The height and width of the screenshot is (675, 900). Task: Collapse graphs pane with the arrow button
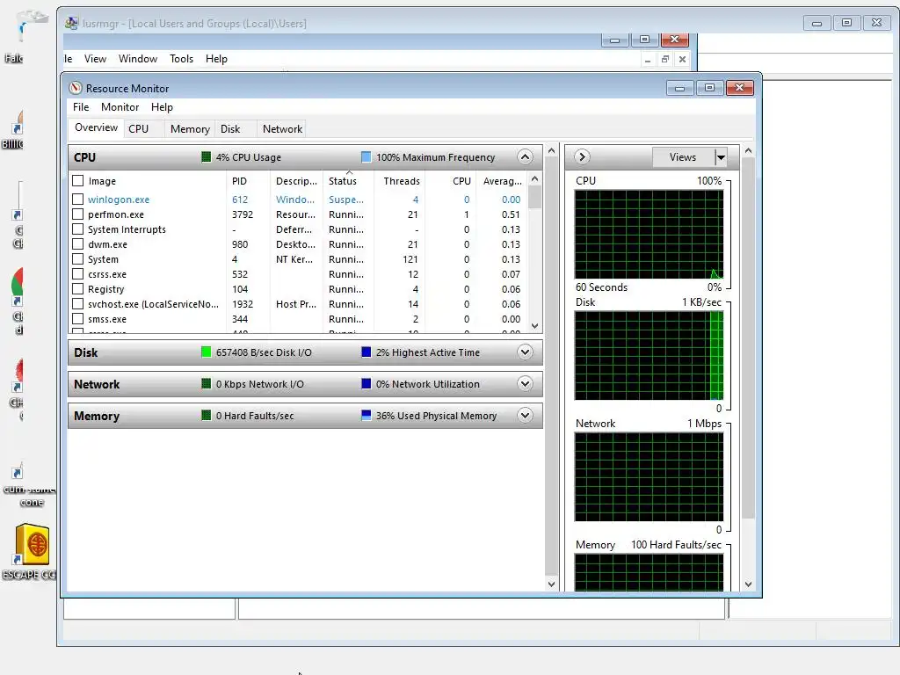tap(582, 156)
